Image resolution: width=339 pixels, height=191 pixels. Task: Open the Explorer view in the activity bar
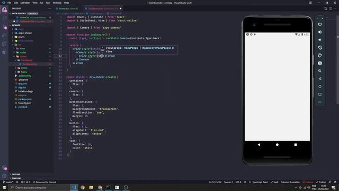4,10
